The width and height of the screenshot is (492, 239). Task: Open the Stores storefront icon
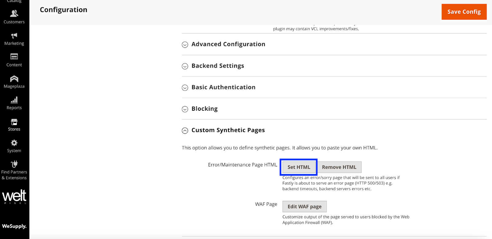tap(14, 122)
